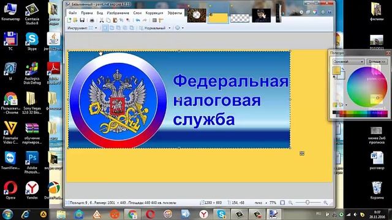Open the Файл menu
392x220 pixels.
pos(72,13)
